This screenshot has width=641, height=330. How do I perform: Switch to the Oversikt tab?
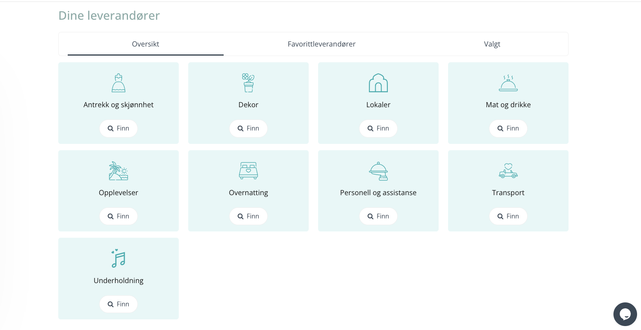[x=146, y=44]
